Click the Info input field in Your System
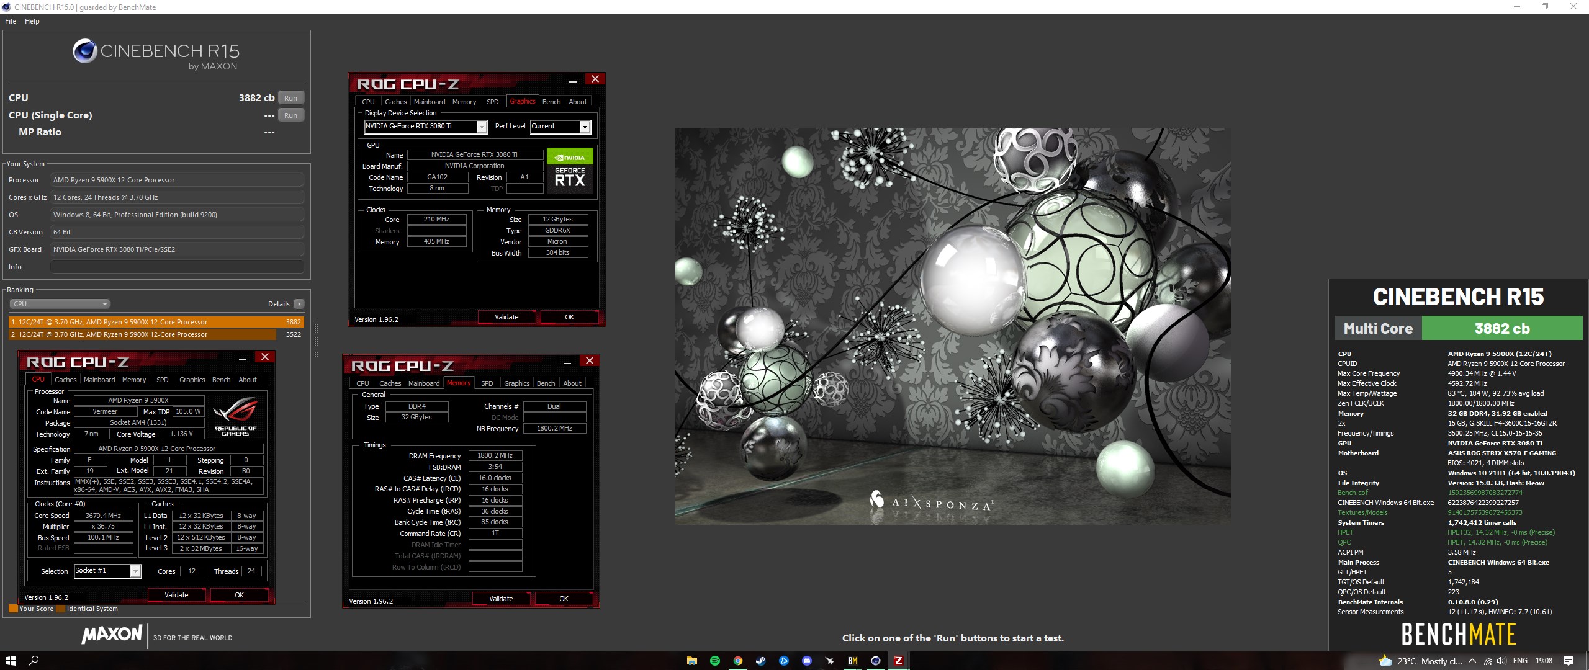The height and width of the screenshot is (670, 1589). click(178, 267)
